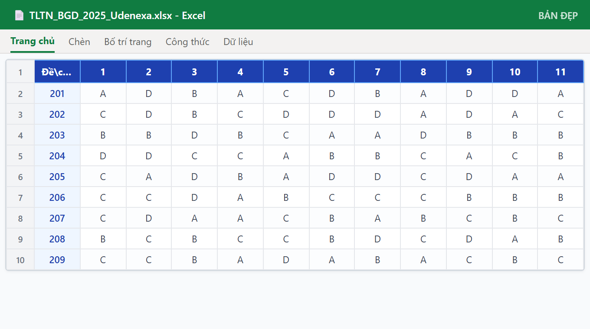This screenshot has height=329, width=590.
Task: Switch to the Chèn tab
Action: (x=79, y=42)
